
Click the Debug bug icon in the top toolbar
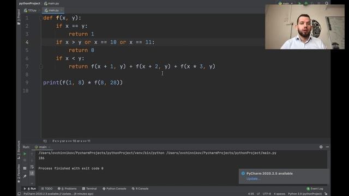click(306, 3)
